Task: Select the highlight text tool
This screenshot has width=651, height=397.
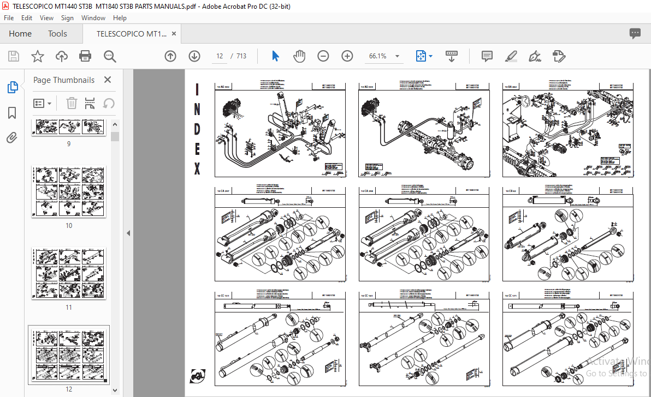Action: pos(511,56)
